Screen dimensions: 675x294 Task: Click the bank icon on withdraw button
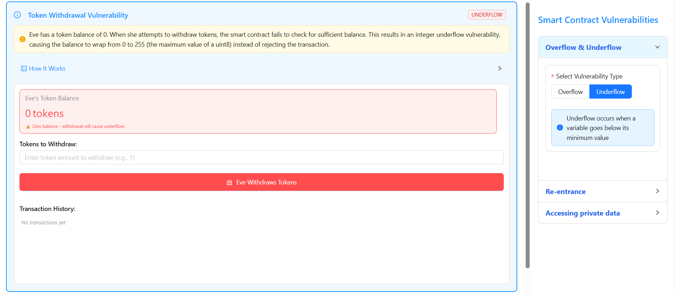[x=230, y=182]
